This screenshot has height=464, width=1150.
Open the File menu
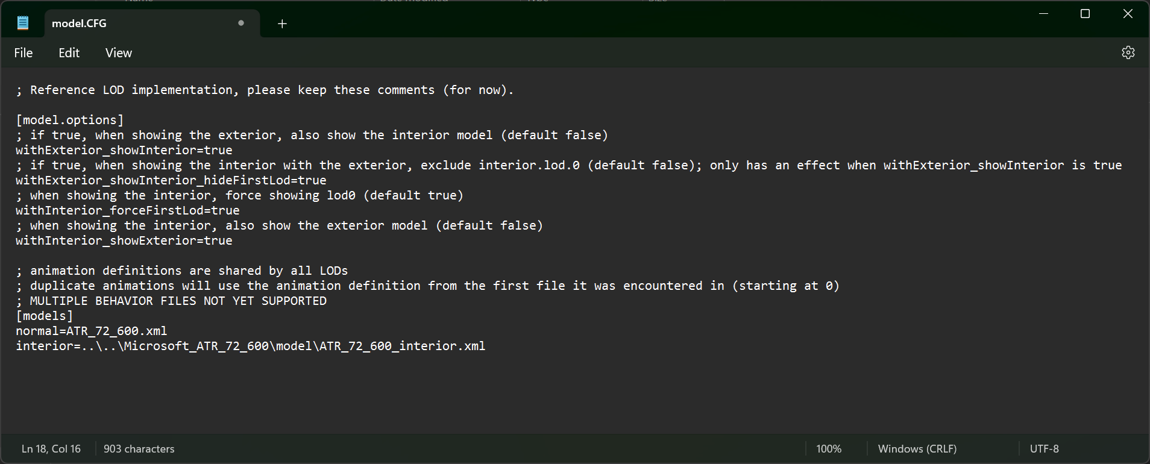click(x=23, y=52)
